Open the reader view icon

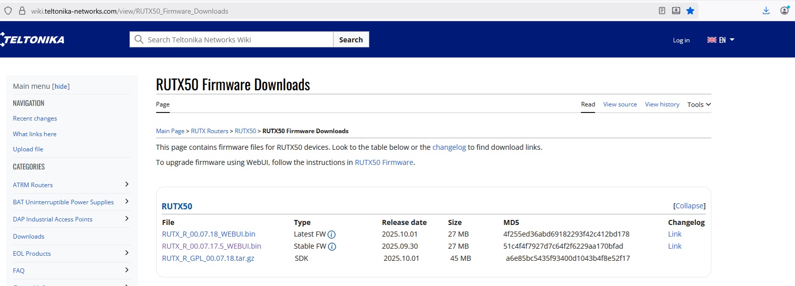(662, 11)
